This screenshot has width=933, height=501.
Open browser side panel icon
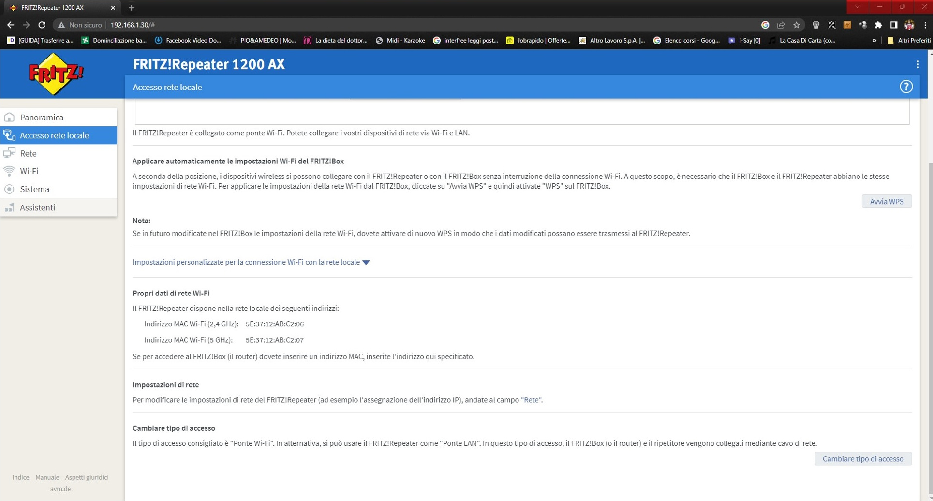pos(894,25)
